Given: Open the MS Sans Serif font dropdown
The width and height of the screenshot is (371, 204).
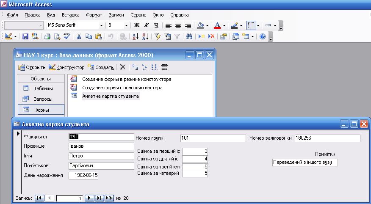Looking at the screenshot, I should pyautogui.click(x=101, y=25).
